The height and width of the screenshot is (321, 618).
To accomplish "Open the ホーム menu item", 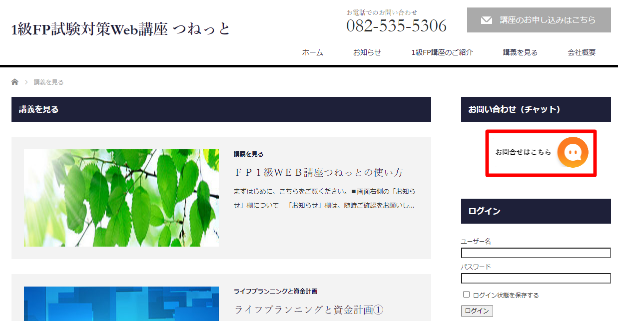I will [312, 52].
